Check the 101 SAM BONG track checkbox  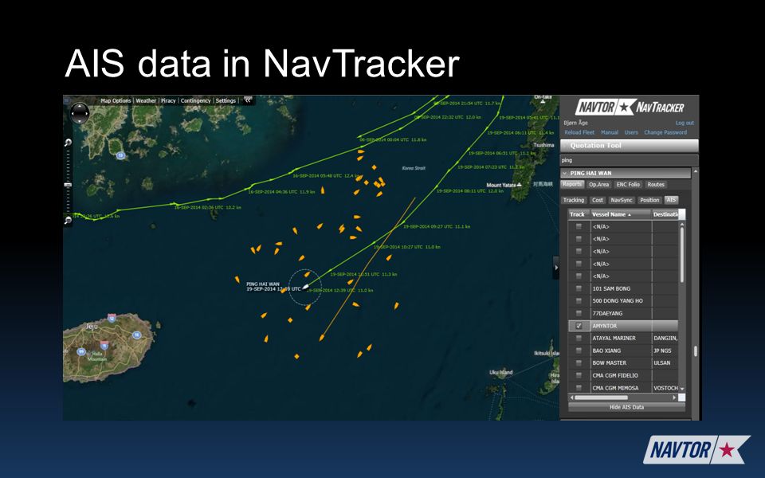[x=579, y=288]
